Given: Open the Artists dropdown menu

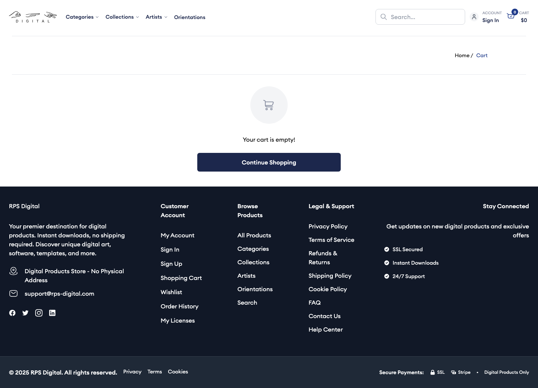Looking at the screenshot, I should [x=156, y=17].
